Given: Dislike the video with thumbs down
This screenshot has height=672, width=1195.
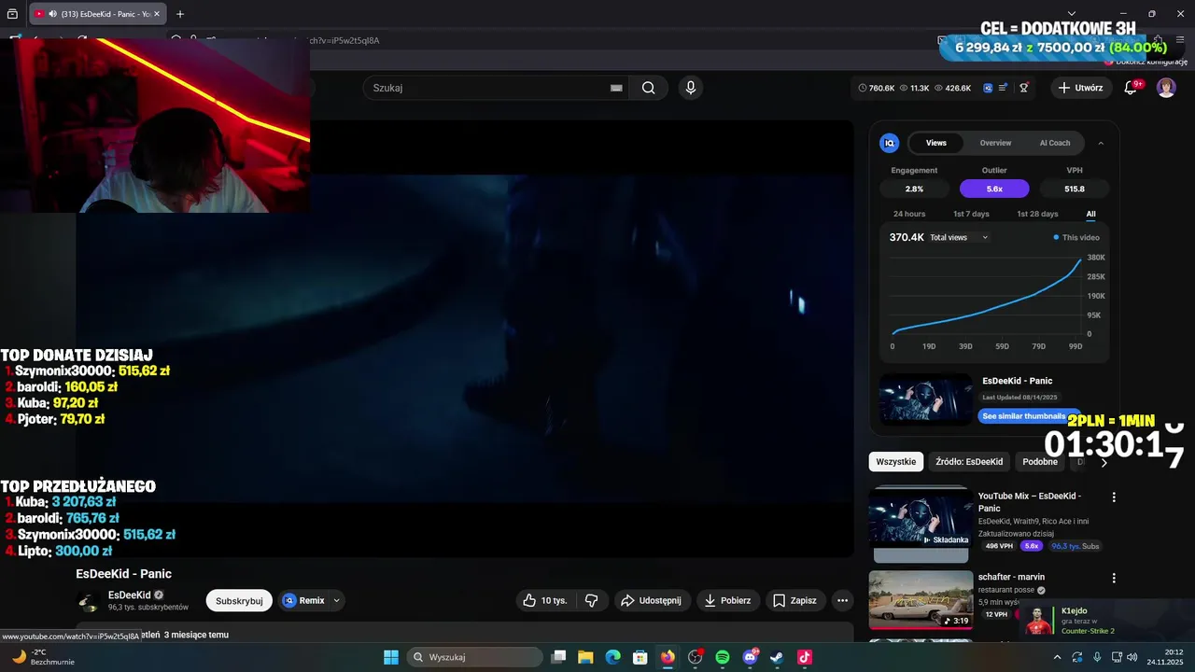Looking at the screenshot, I should (x=591, y=600).
